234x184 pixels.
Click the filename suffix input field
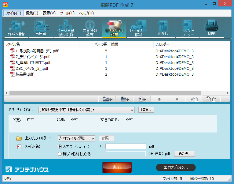[x=126, y=146]
